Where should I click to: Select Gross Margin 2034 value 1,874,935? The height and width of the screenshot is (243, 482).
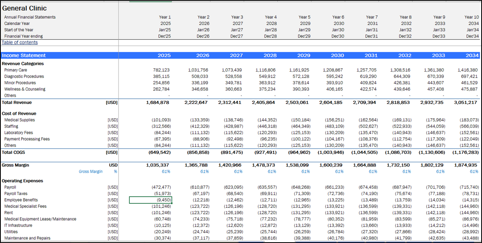tap(466, 165)
